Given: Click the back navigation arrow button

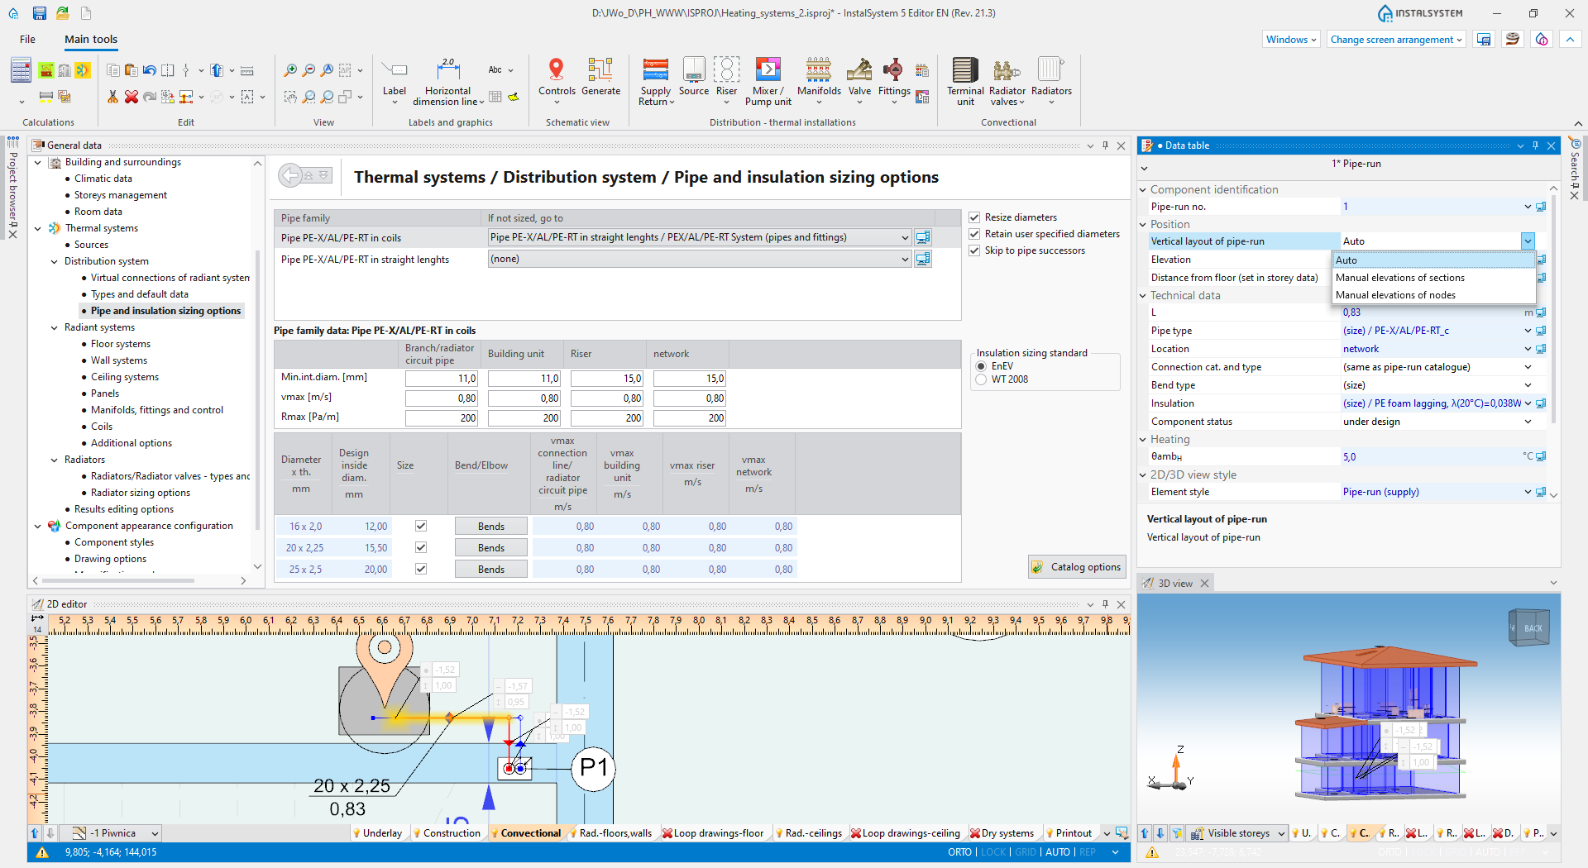Looking at the screenshot, I should [291, 175].
